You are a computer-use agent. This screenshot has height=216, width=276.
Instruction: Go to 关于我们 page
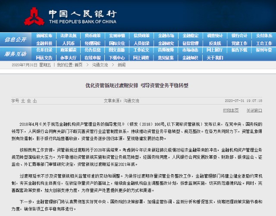215,58
